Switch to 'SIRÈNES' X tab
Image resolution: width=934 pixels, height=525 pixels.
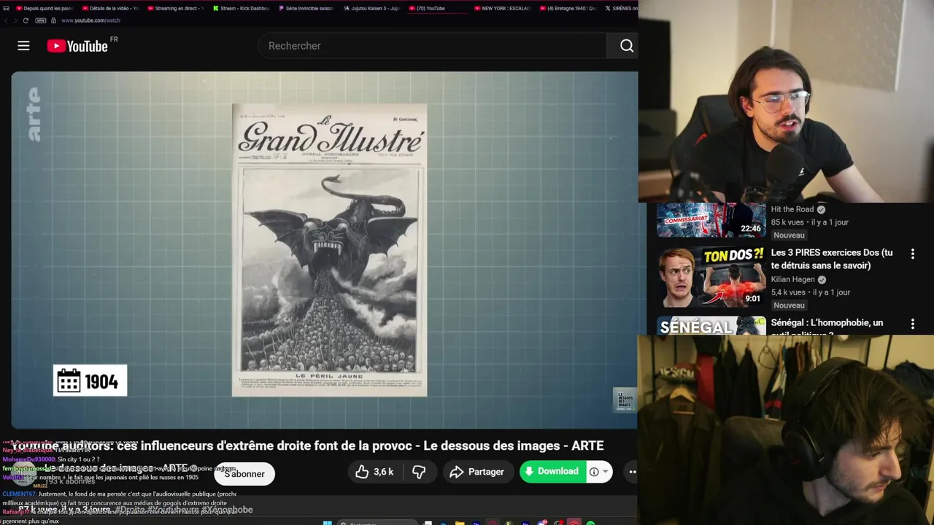[620, 8]
